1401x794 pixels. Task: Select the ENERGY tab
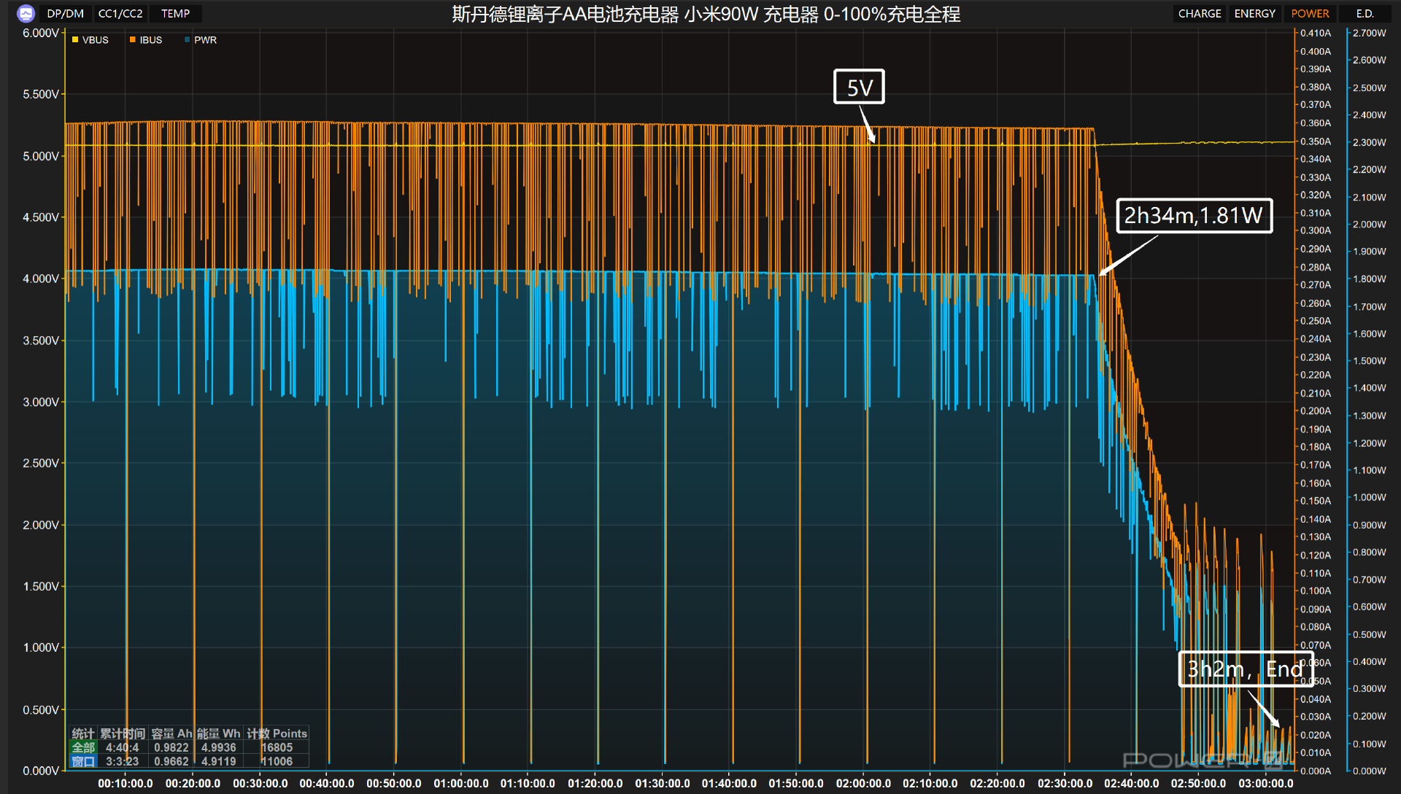point(1254,14)
